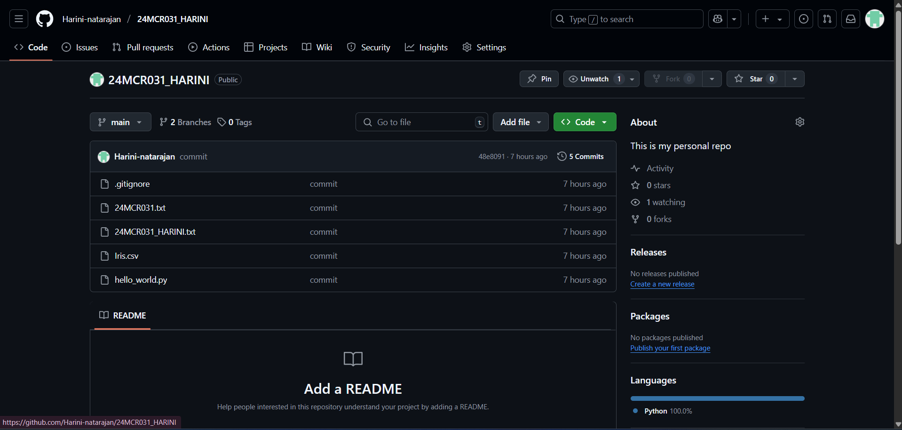Screen dimensions: 902x430
Task: Open the Wiki tab
Action: coord(317,47)
